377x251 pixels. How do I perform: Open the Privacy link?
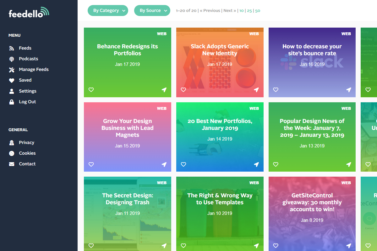(x=26, y=143)
